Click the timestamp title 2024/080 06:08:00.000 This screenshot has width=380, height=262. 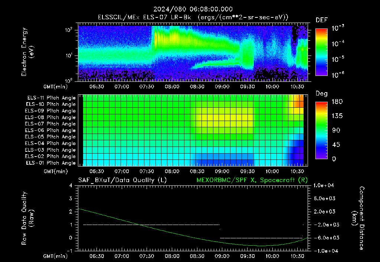pos(193,9)
